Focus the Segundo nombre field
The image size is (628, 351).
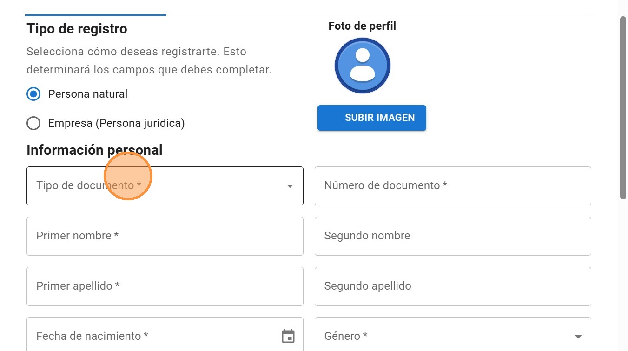coord(453,236)
